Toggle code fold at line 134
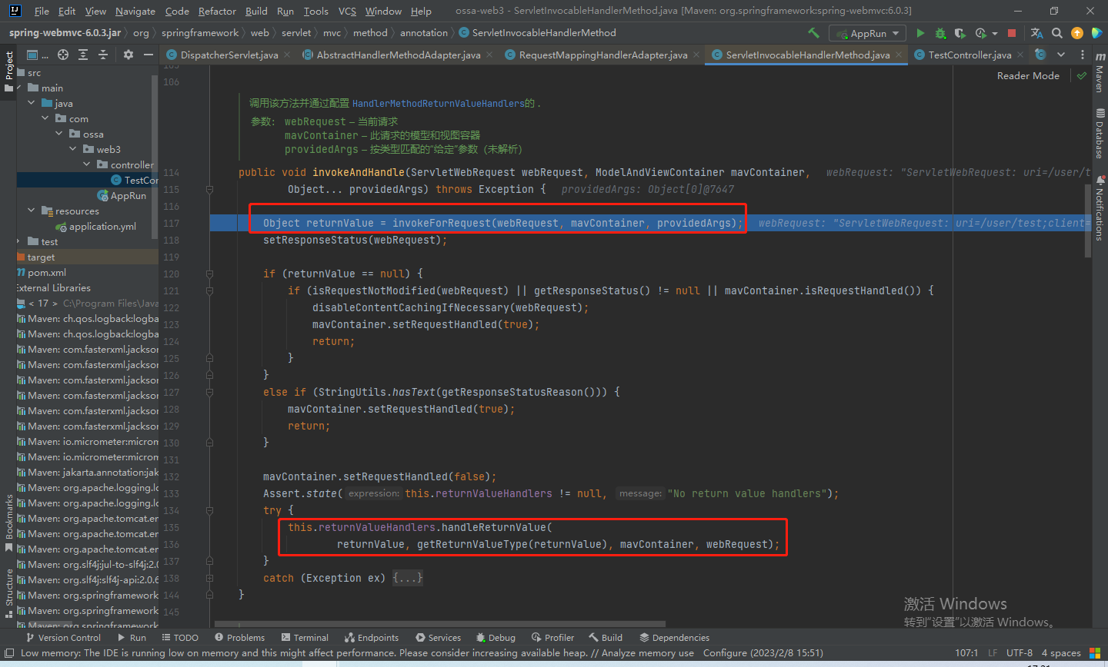Viewport: 1108px width, 667px height. point(209,510)
